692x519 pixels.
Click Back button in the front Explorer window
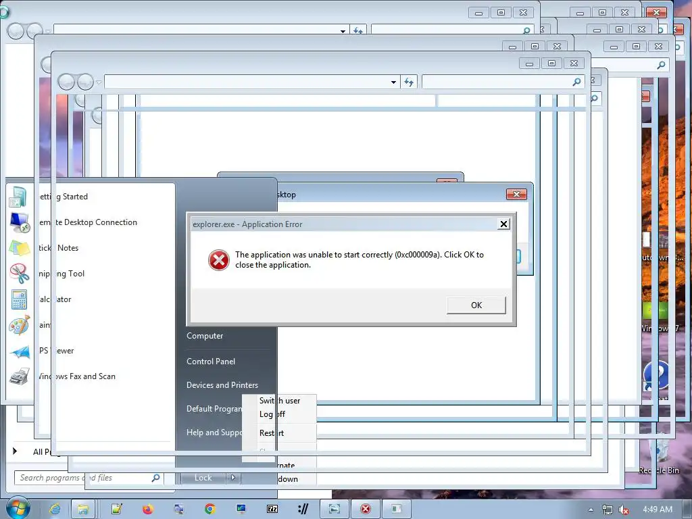pyautogui.click(x=66, y=82)
